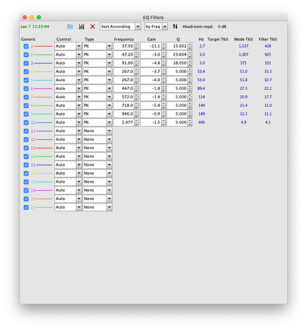The image size is (307, 330).
Task: Toggle filter 13 checkbox
Action: coord(26,148)
